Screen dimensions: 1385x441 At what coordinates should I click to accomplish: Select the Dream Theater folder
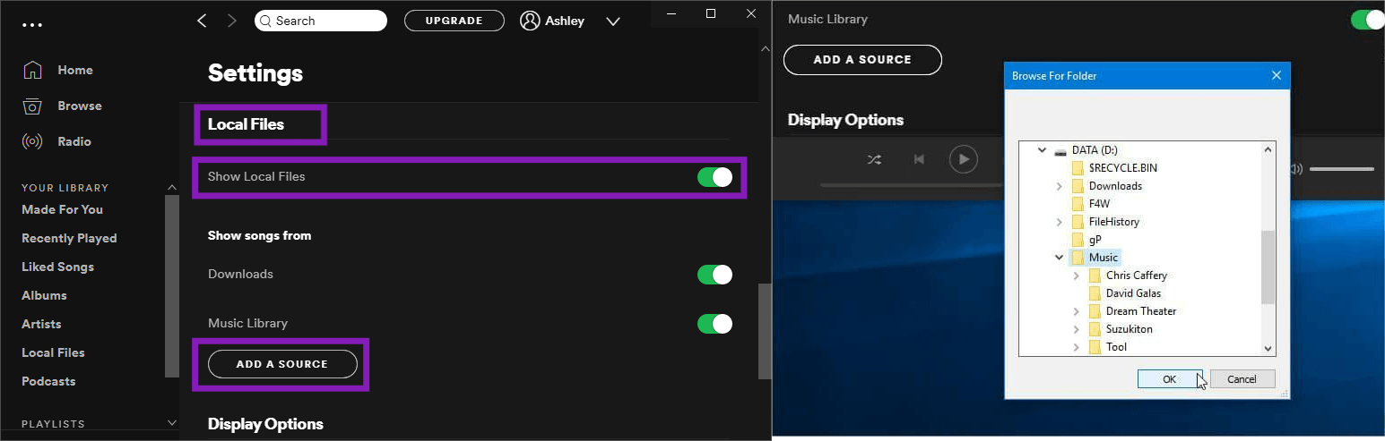[1132, 311]
